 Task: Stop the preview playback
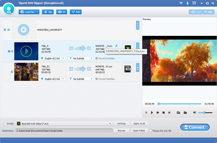[163, 113]
